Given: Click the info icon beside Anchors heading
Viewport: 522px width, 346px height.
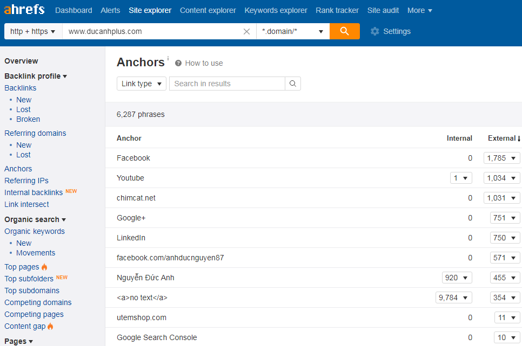Looking at the screenshot, I should [168, 58].
